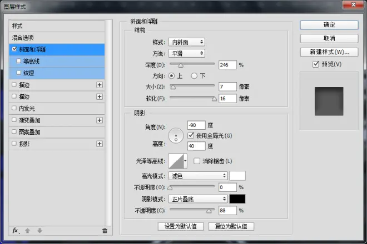
Task: Click the plus icon beside second 描边
Action: click(100, 96)
